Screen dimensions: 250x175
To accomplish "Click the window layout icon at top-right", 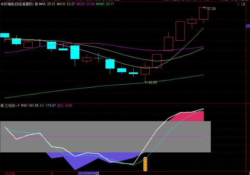I will (x=243, y=4).
